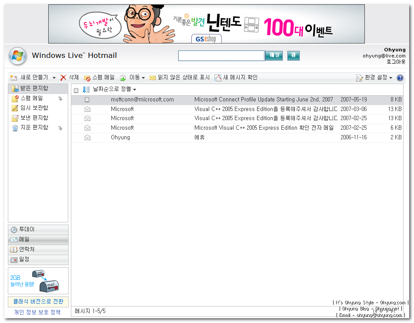Toggle the select-all messages checkbox

76,91
